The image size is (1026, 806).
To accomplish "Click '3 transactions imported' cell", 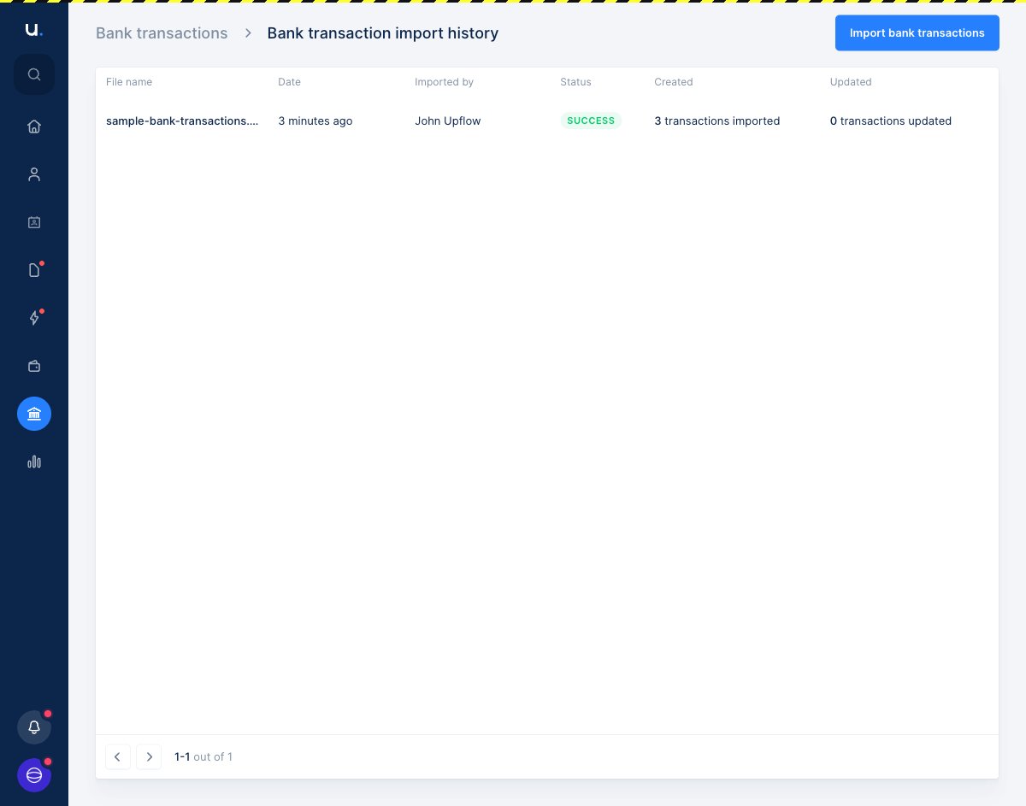I will (717, 121).
